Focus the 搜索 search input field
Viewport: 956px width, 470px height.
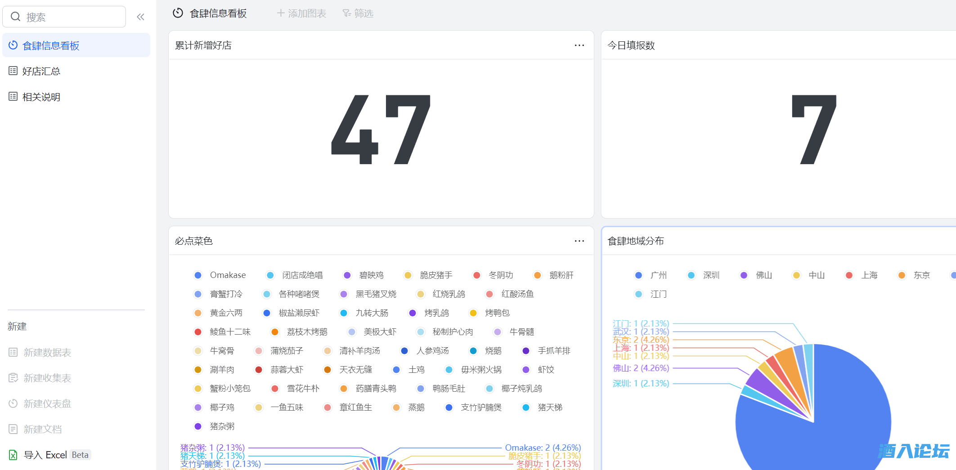point(72,17)
